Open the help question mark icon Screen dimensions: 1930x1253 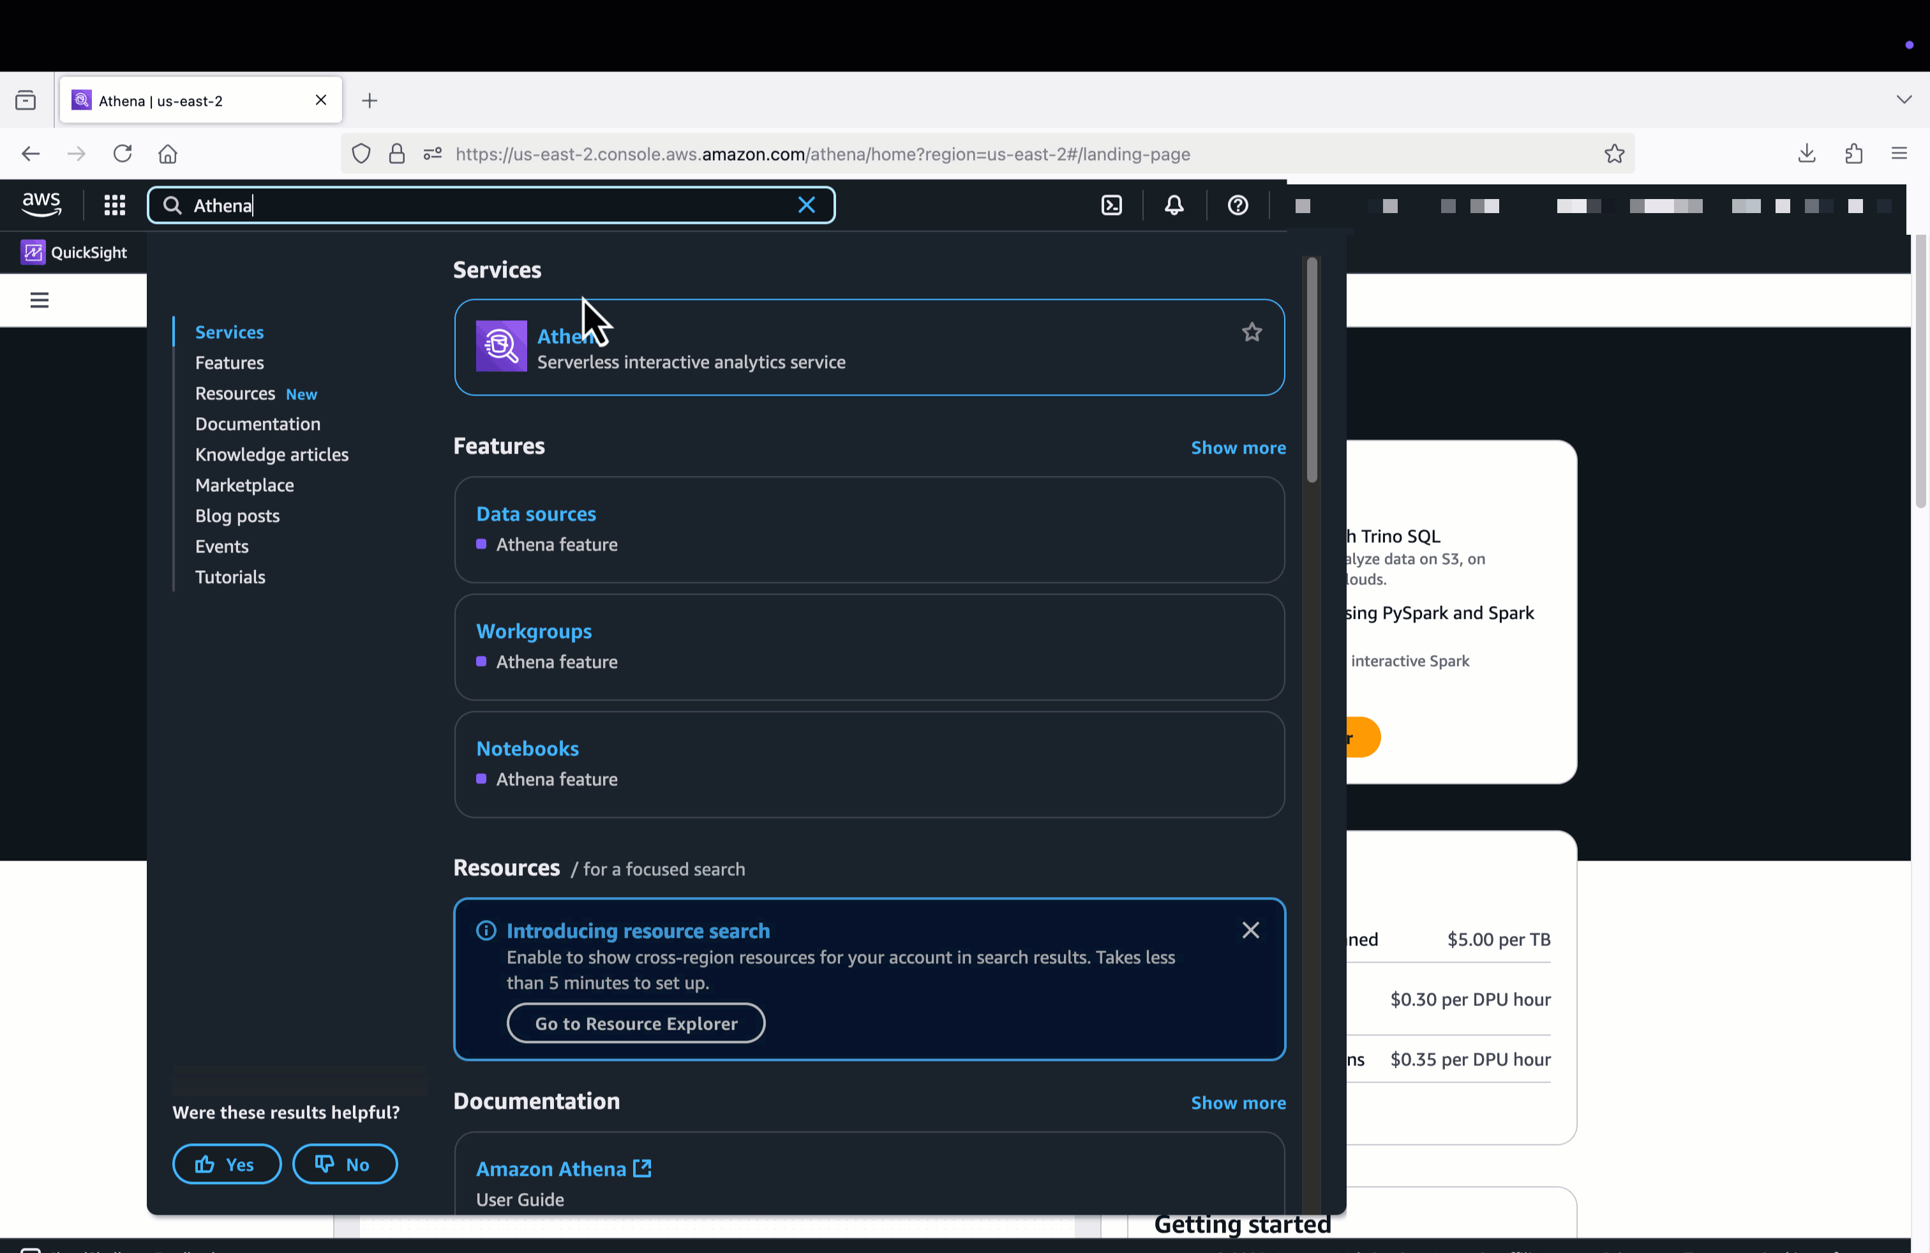[1238, 205]
